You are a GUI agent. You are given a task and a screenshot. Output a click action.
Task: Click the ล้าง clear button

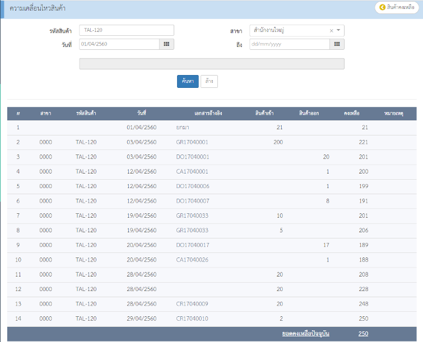coord(209,81)
